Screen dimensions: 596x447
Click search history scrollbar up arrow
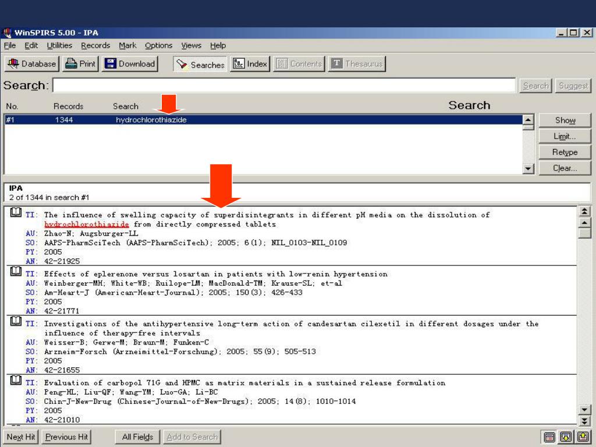click(528, 120)
